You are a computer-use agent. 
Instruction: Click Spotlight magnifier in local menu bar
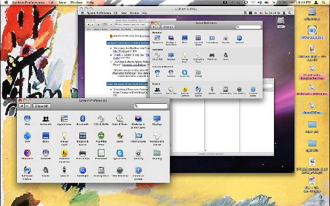coord(324,3)
